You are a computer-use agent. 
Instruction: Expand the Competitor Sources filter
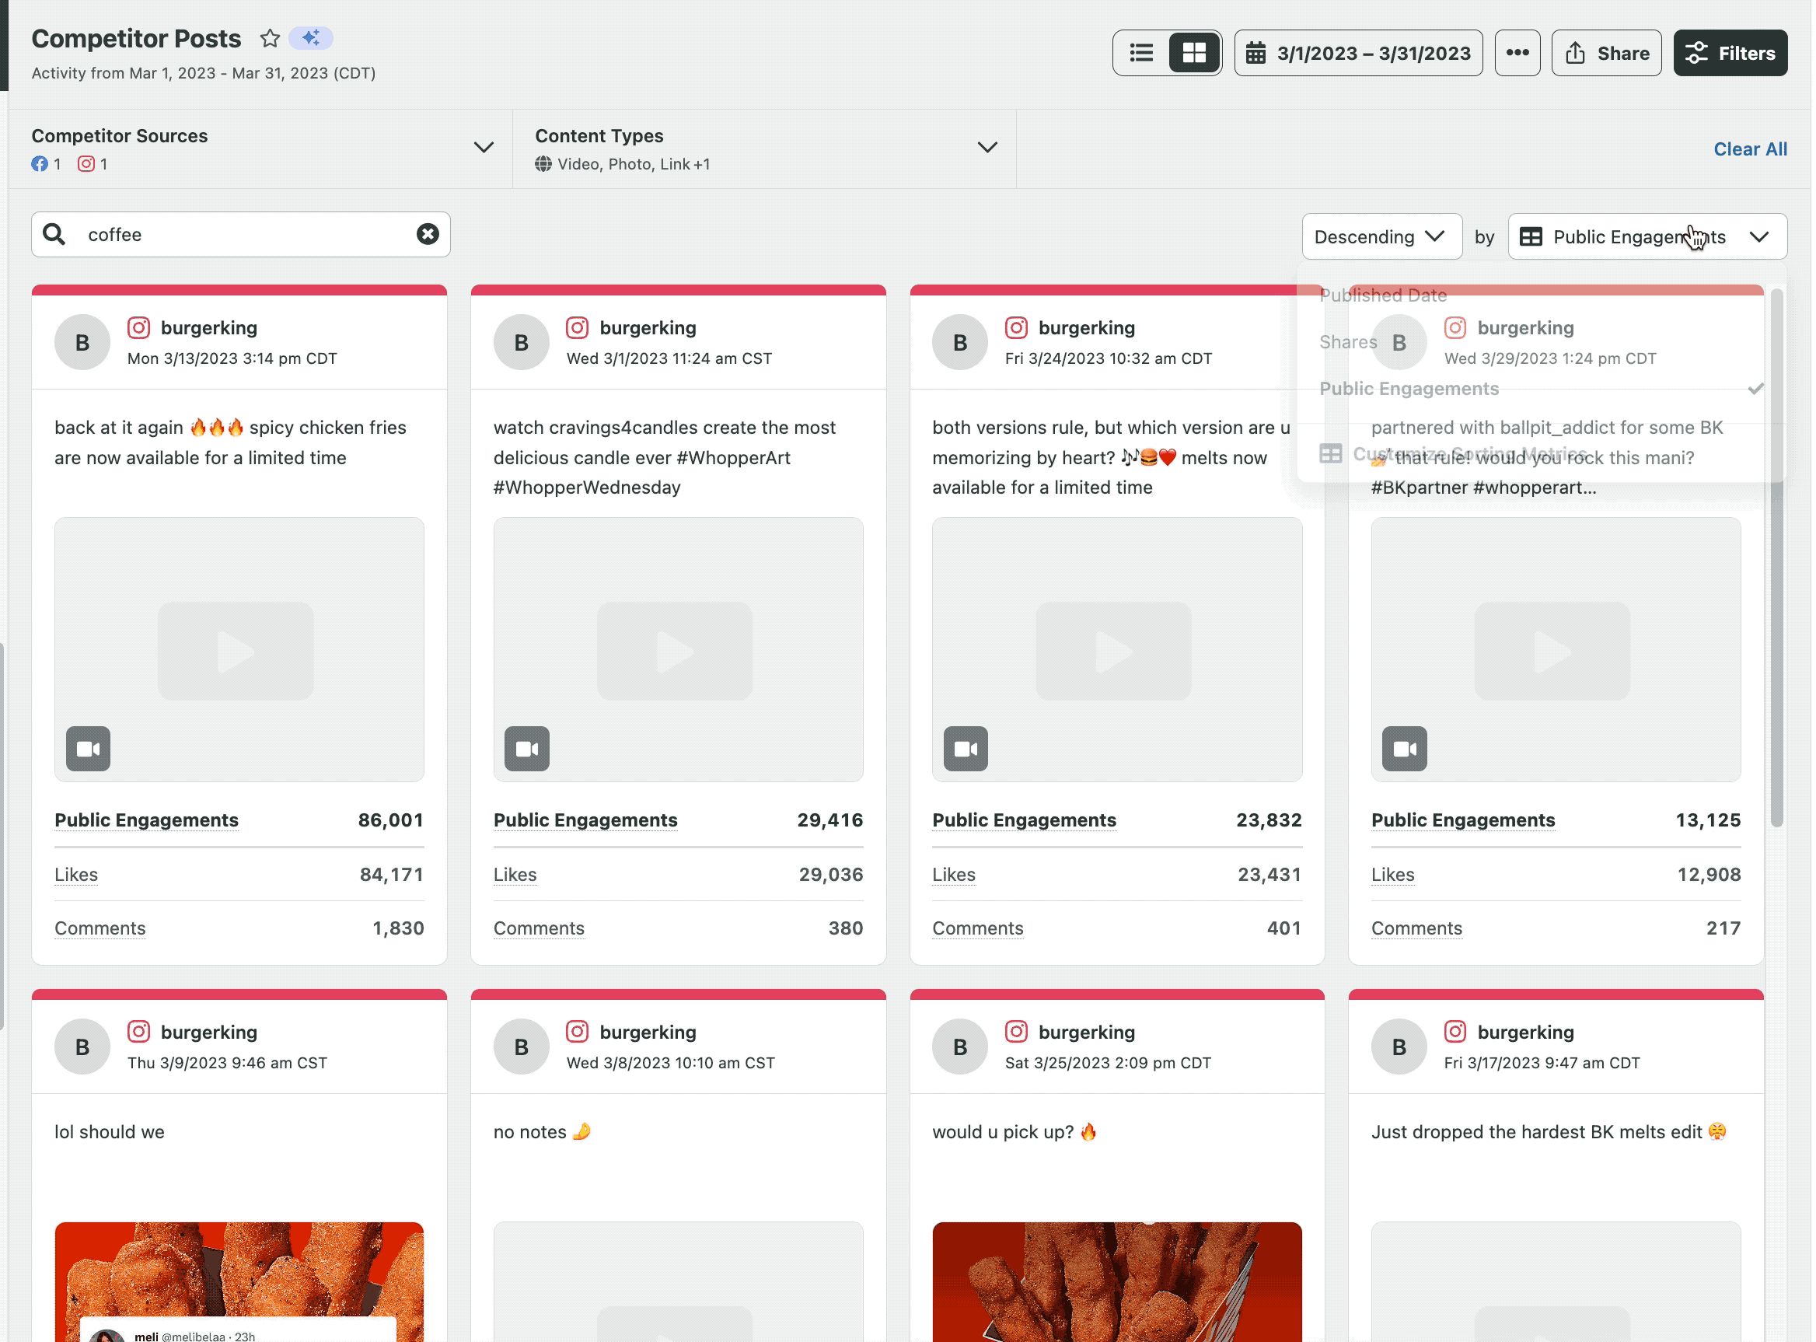[x=484, y=147]
